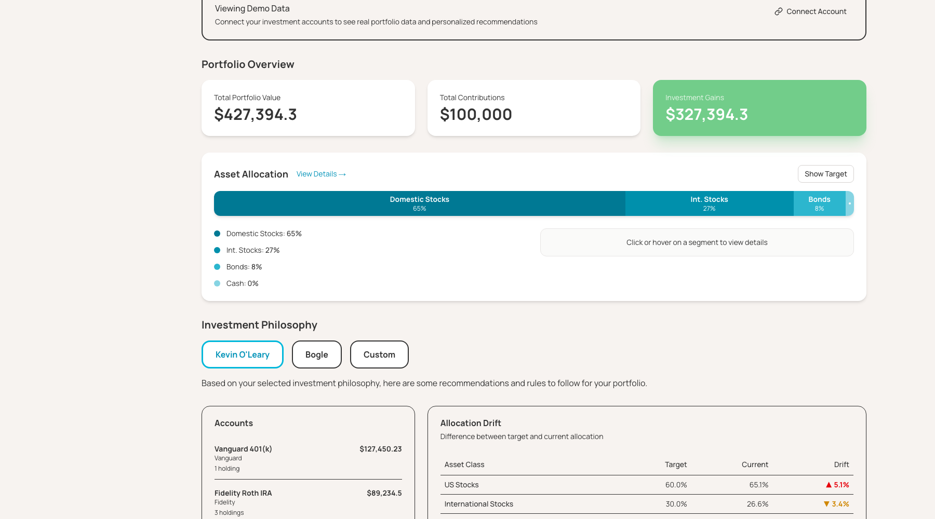The width and height of the screenshot is (935, 519).
Task: Click the Int. Stocks bar segment
Action: coord(709,203)
